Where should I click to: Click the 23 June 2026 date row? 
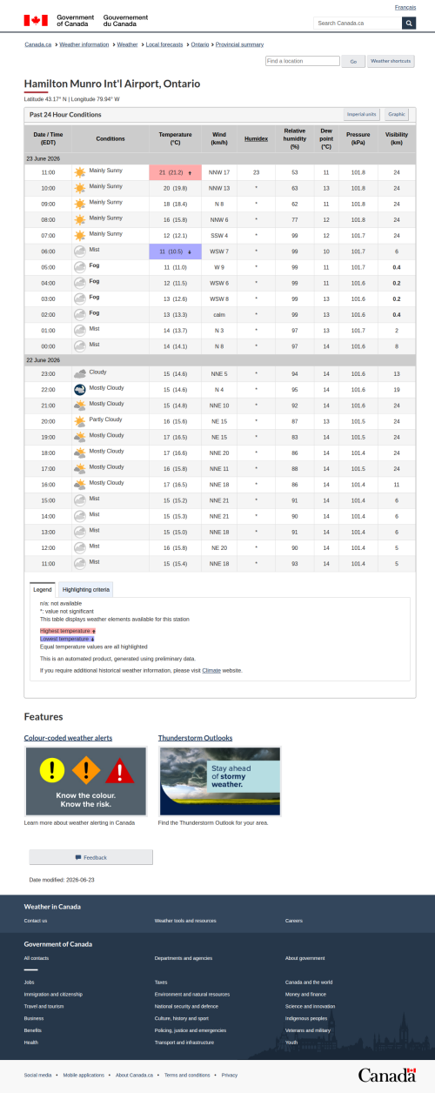click(x=219, y=158)
